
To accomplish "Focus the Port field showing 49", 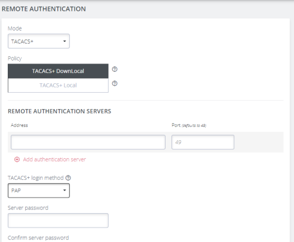I will pos(203,142).
